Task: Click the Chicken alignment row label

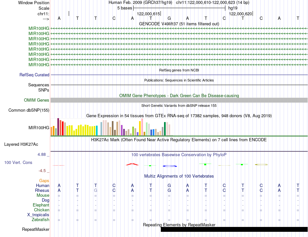Action: tap(41, 210)
